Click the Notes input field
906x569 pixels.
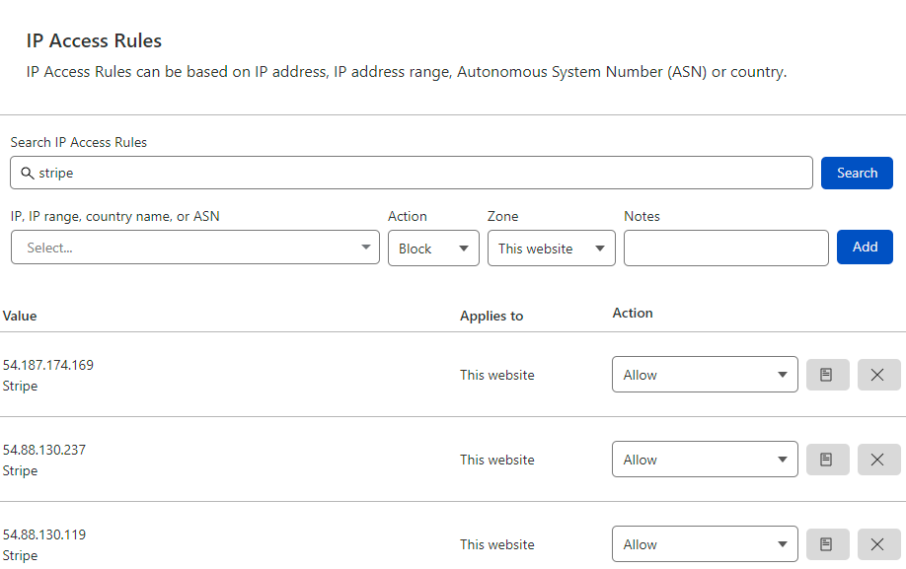[726, 249]
